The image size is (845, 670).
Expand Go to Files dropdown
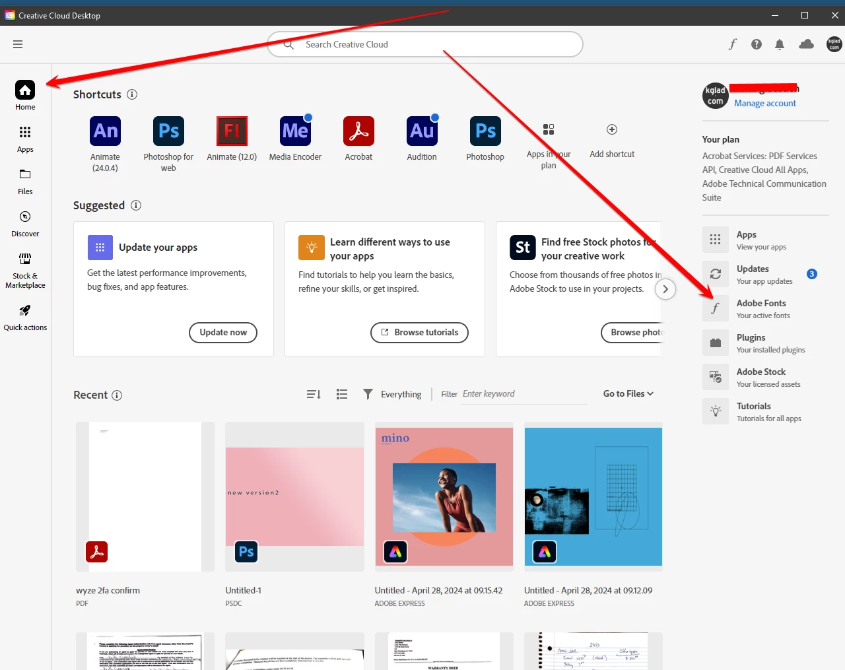click(628, 393)
